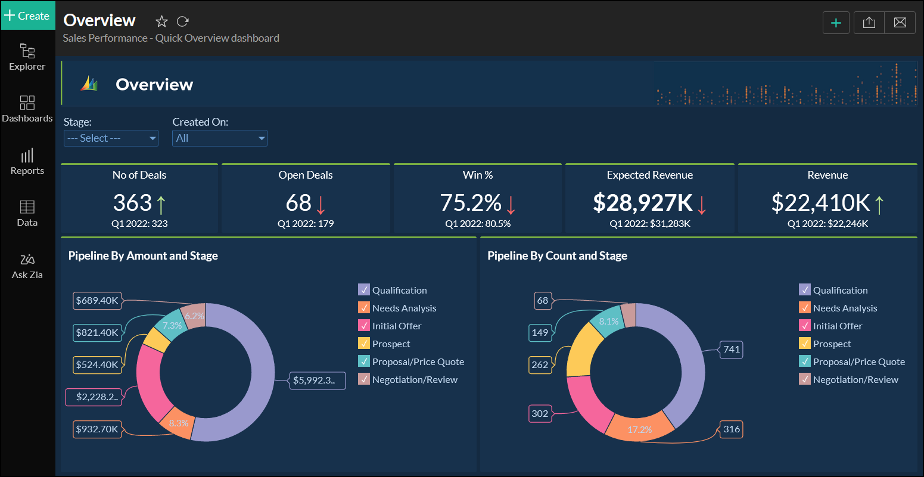The height and width of the screenshot is (477, 924).
Task: Open Ask Zia assistant
Action: pos(27,266)
